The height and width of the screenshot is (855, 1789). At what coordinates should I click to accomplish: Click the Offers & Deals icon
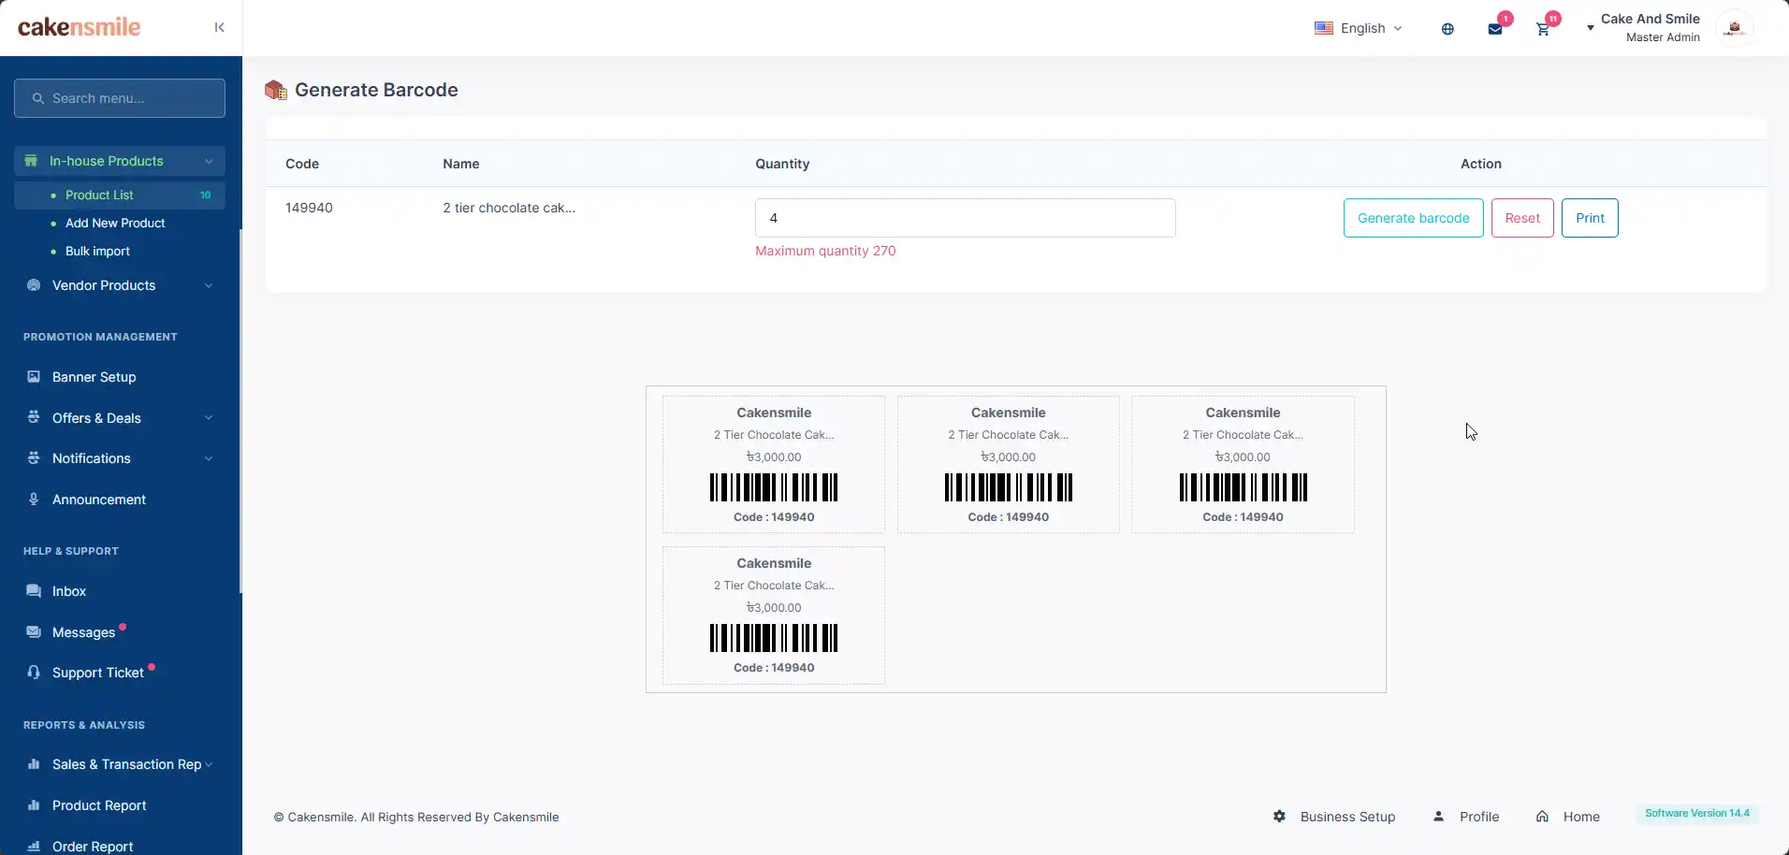(x=34, y=417)
